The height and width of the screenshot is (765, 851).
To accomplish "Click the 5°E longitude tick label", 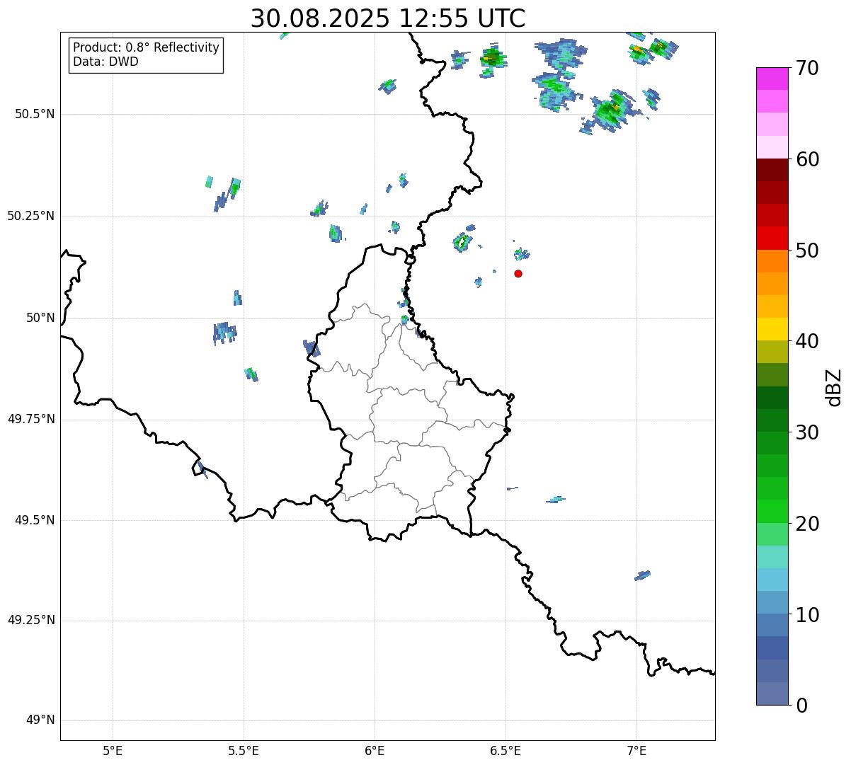I will (113, 750).
